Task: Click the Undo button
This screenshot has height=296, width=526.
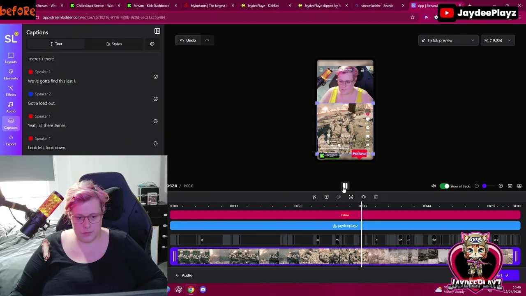Action: coord(188,40)
